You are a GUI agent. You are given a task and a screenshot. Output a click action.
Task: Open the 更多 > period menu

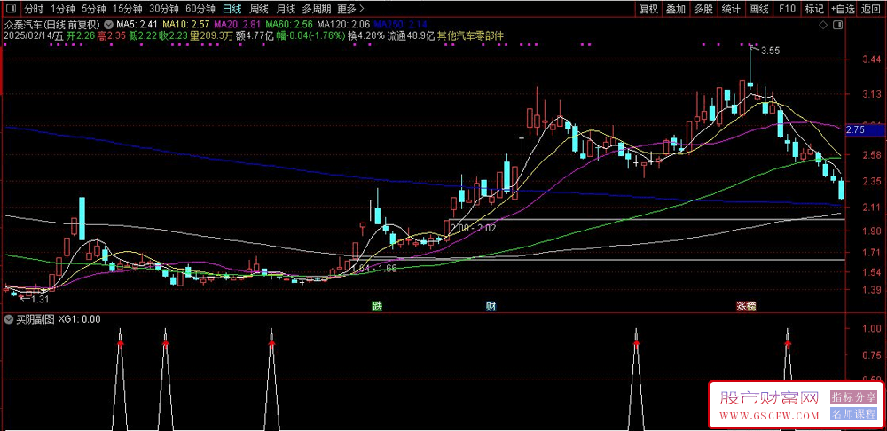350,9
